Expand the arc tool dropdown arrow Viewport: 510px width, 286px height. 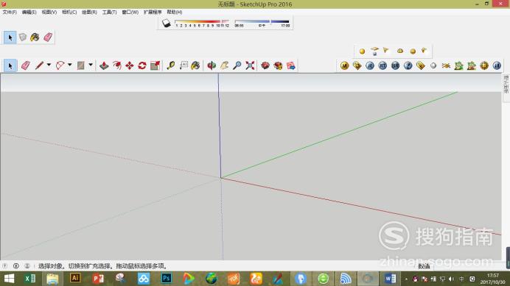point(69,65)
